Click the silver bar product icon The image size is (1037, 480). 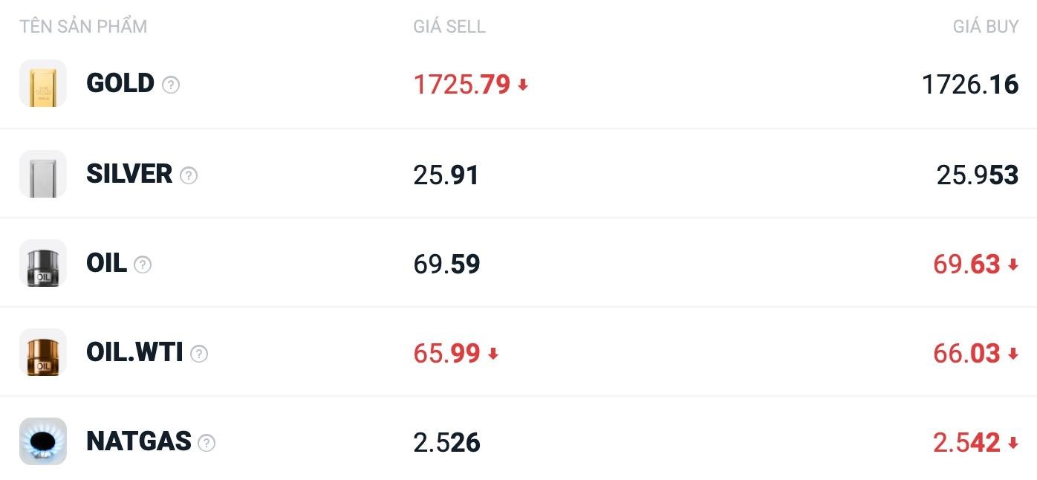point(43,174)
